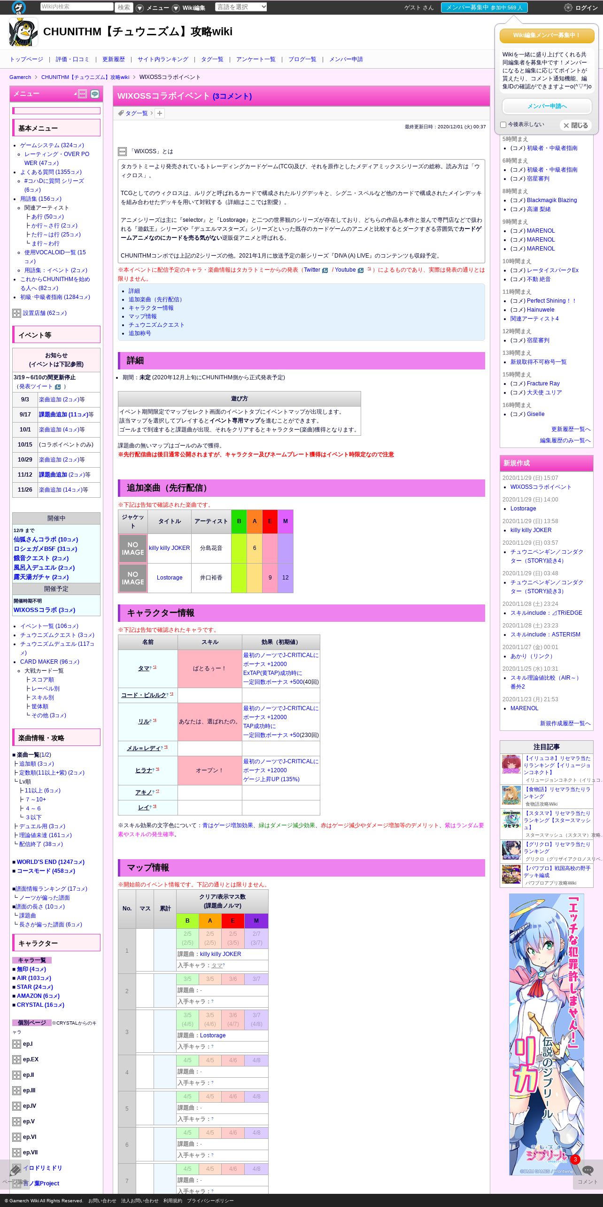Image resolution: width=603 pixels, height=1207 pixels.
Task: Click the ジブリール anime banner ad
Action: 547,1034
